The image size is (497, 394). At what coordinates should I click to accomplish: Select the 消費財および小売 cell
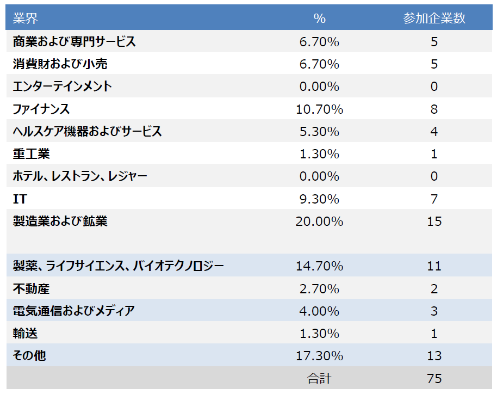click(60, 64)
